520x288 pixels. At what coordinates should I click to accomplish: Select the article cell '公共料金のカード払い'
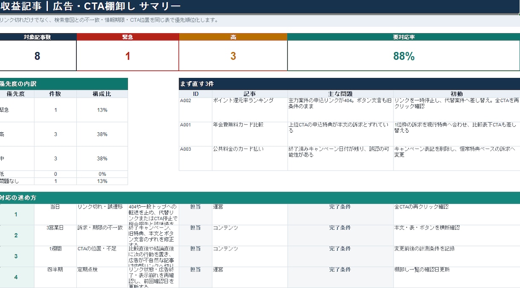point(250,159)
